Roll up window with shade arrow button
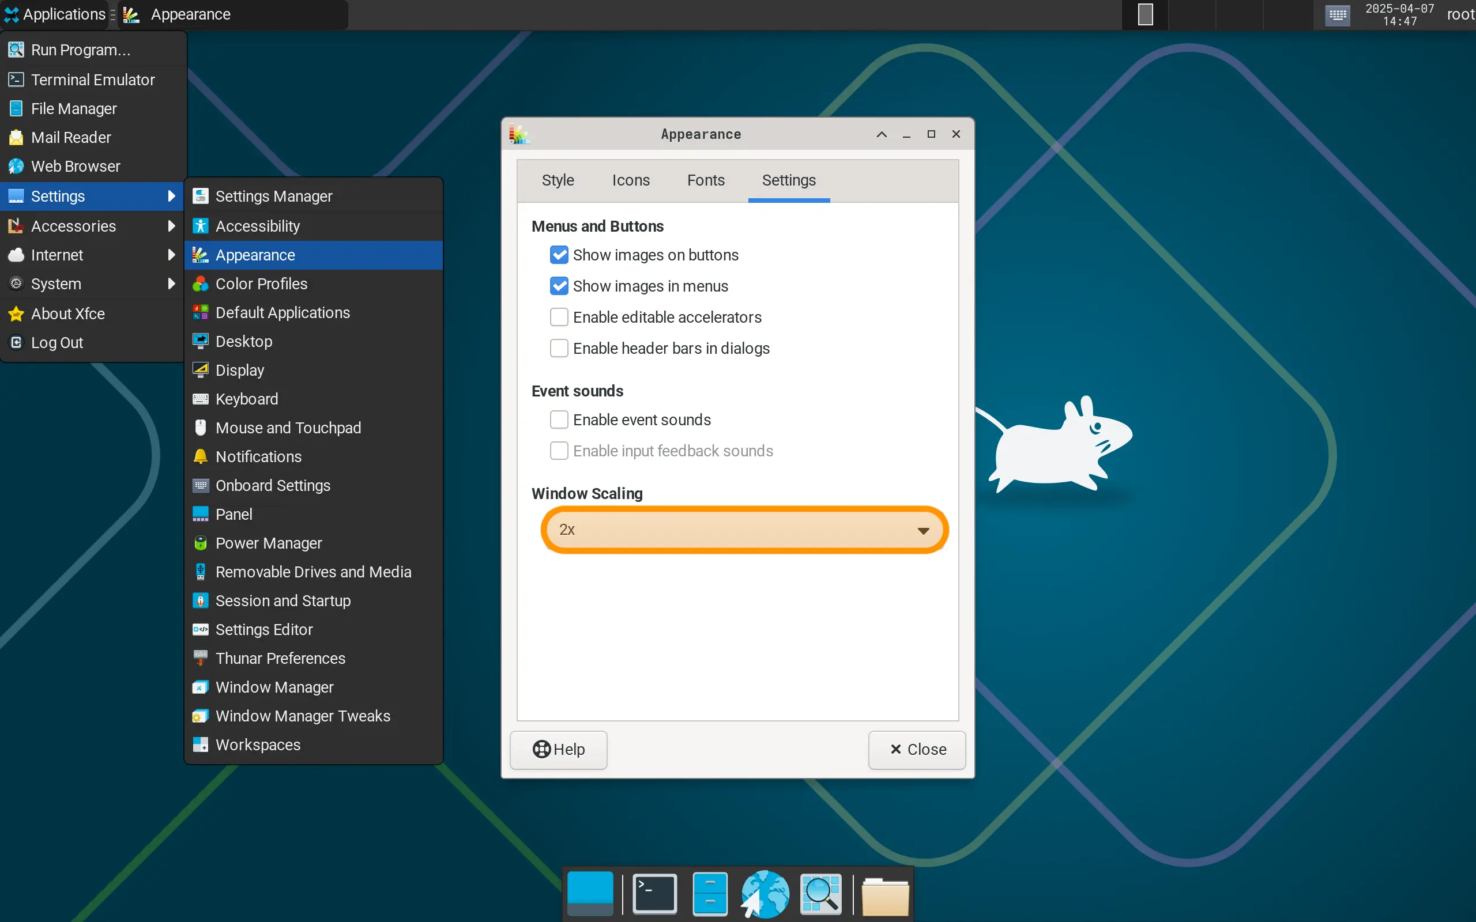The height and width of the screenshot is (922, 1476). coord(882,134)
